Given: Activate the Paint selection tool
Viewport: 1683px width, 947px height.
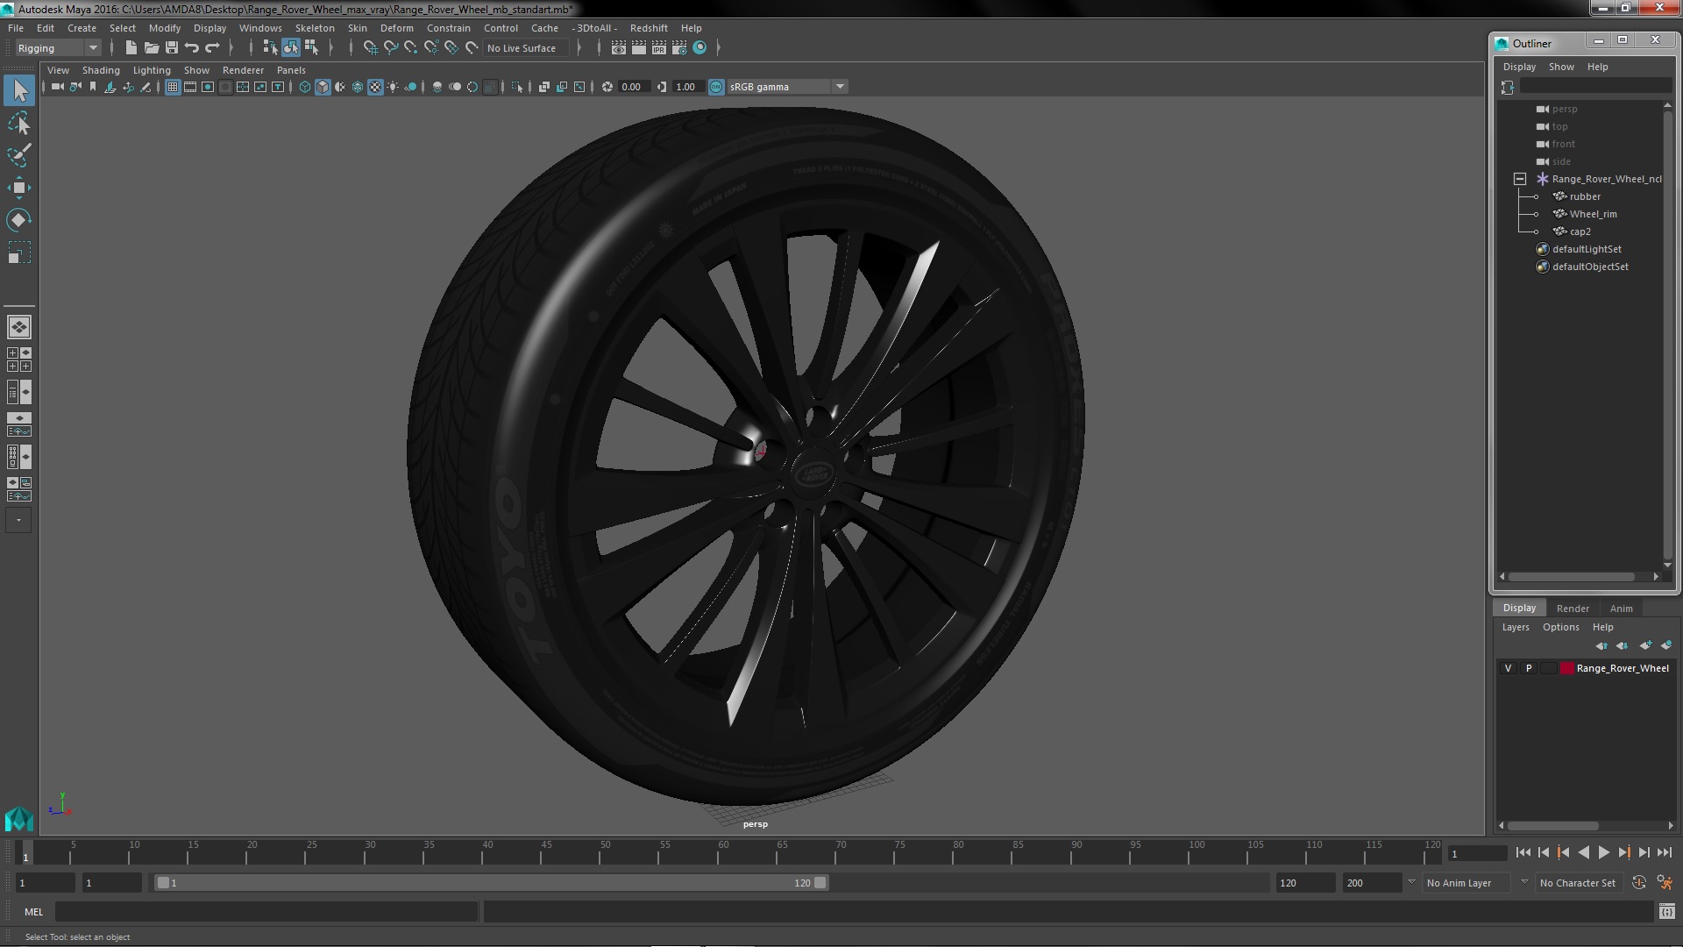Looking at the screenshot, I should 19,155.
